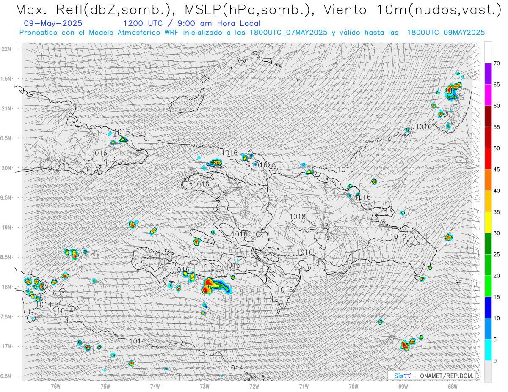This screenshot has width=508, height=392.
Task: Click the 'SisTT - ONAMET/REP.DOM.' credit box
Action: click(x=432, y=376)
